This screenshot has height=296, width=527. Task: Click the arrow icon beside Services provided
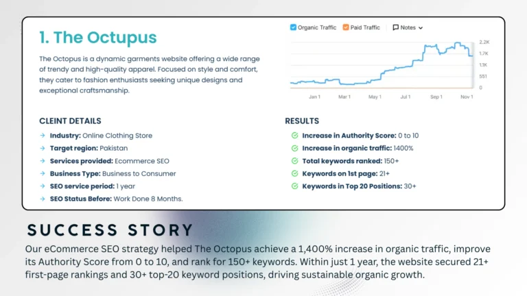(x=43, y=161)
